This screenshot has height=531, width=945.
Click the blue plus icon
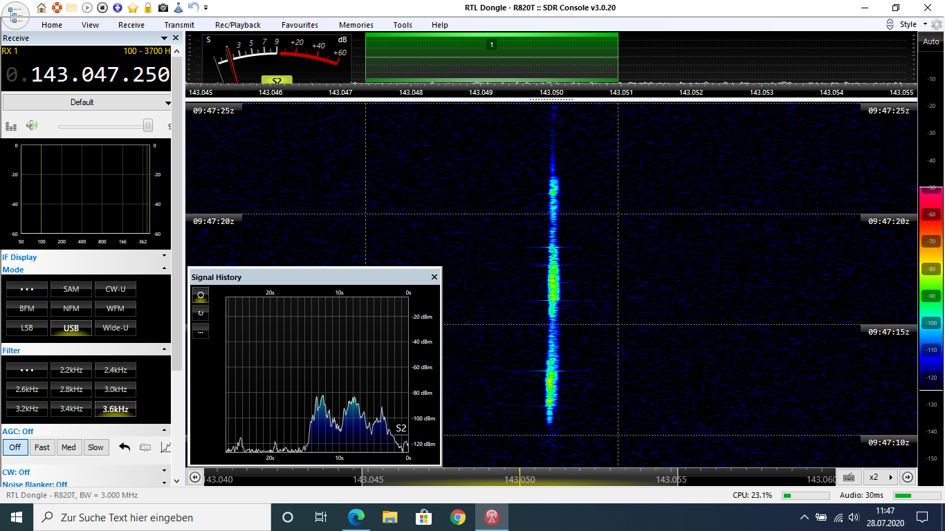117,8
